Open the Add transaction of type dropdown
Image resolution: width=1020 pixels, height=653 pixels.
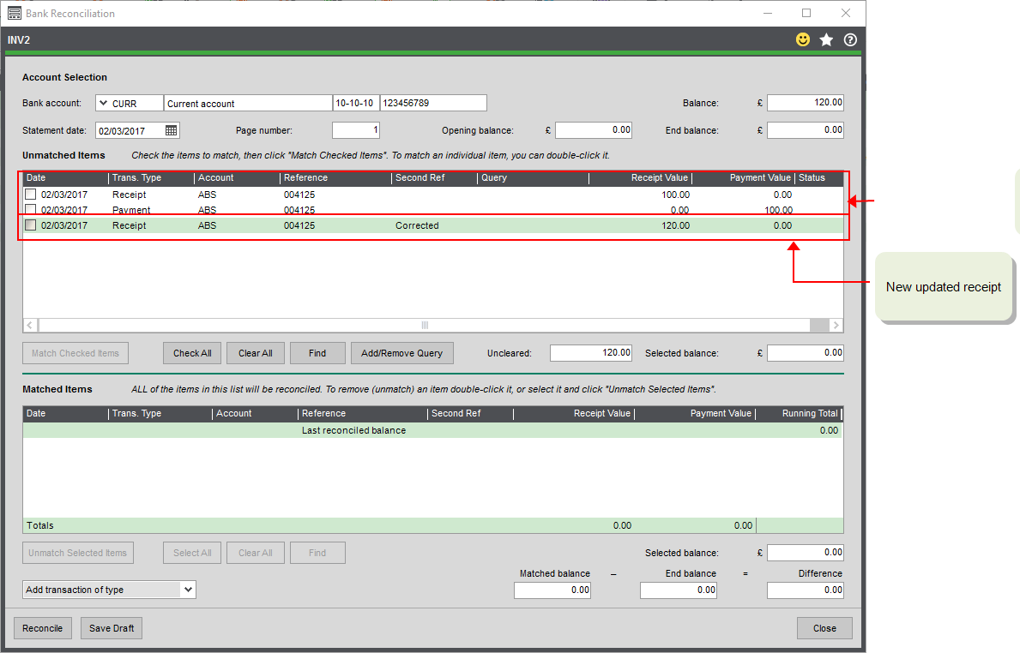point(189,590)
